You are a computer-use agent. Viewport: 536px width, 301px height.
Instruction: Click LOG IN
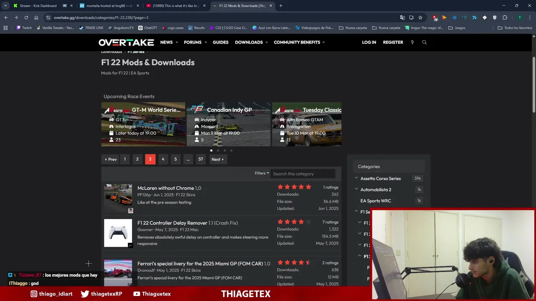click(x=369, y=42)
